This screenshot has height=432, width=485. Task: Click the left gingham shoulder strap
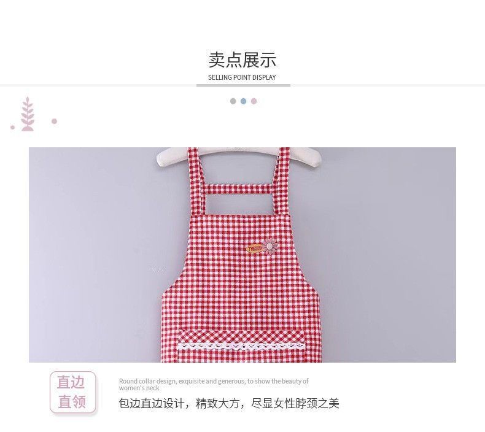click(x=196, y=180)
